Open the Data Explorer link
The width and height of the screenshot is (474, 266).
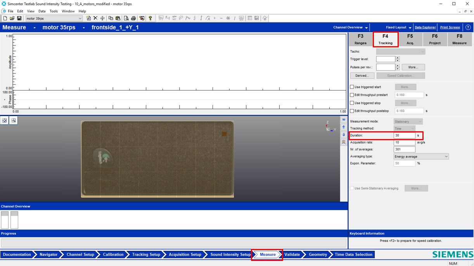425,28
